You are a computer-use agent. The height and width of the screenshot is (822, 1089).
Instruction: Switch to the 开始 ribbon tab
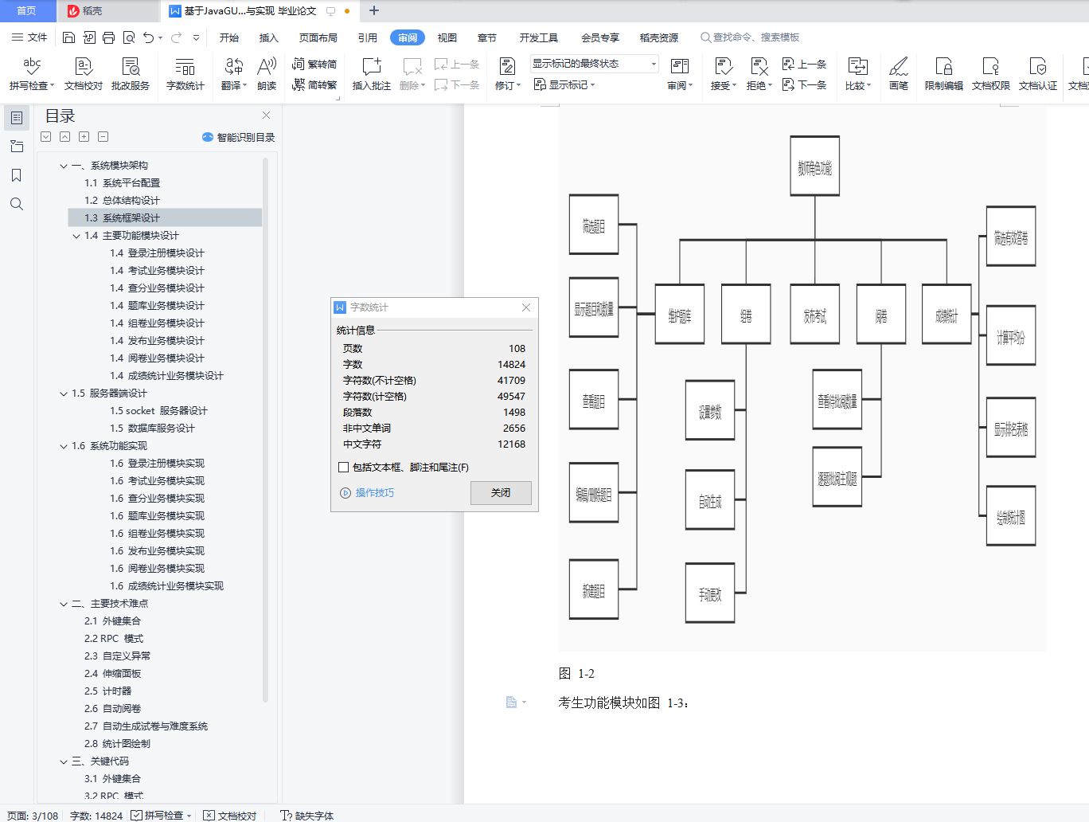(229, 37)
